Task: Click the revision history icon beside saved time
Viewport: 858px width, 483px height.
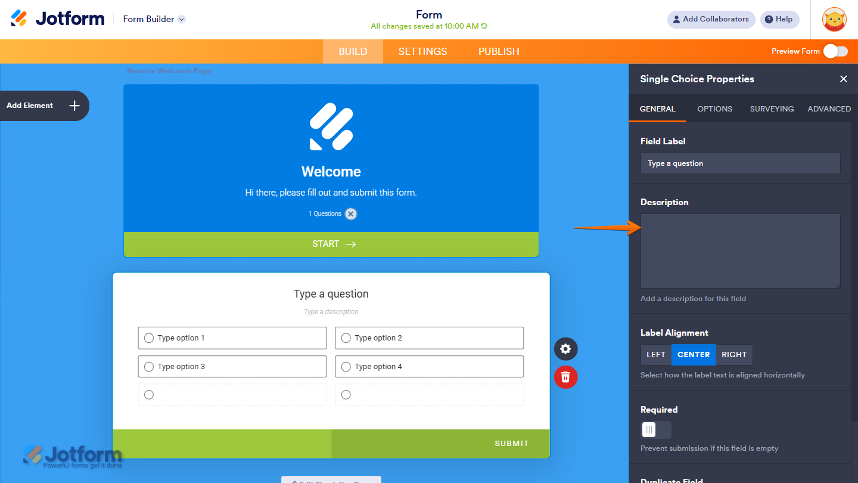Action: pyautogui.click(x=484, y=26)
